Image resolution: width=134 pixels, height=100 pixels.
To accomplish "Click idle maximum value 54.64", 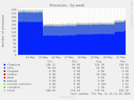I will (x=125, y=68).
